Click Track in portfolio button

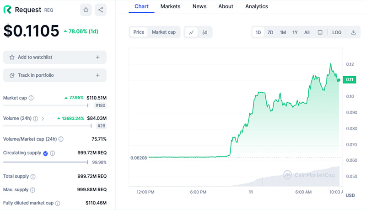click(x=55, y=75)
